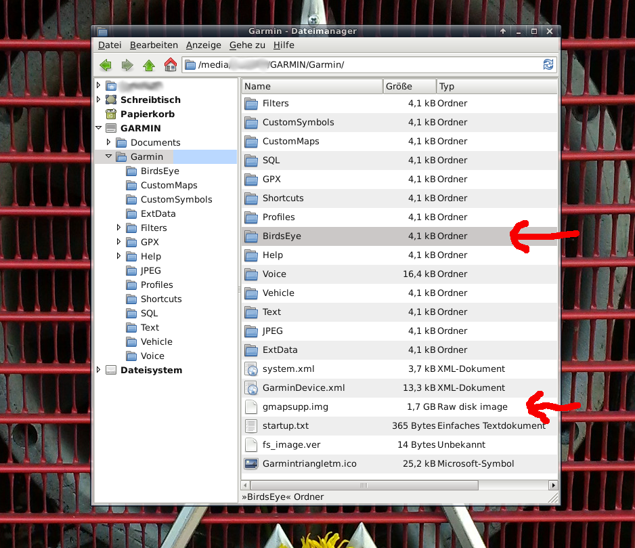Click the GARMIN drive icon in sidebar
The height and width of the screenshot is (548, 635).
pyautogui.click(x=111, y=128)
